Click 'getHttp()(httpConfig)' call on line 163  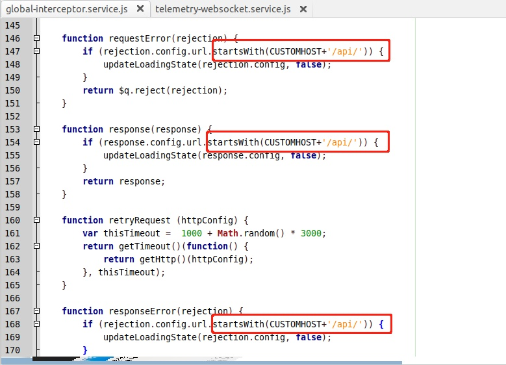click(x=194, y=259)
